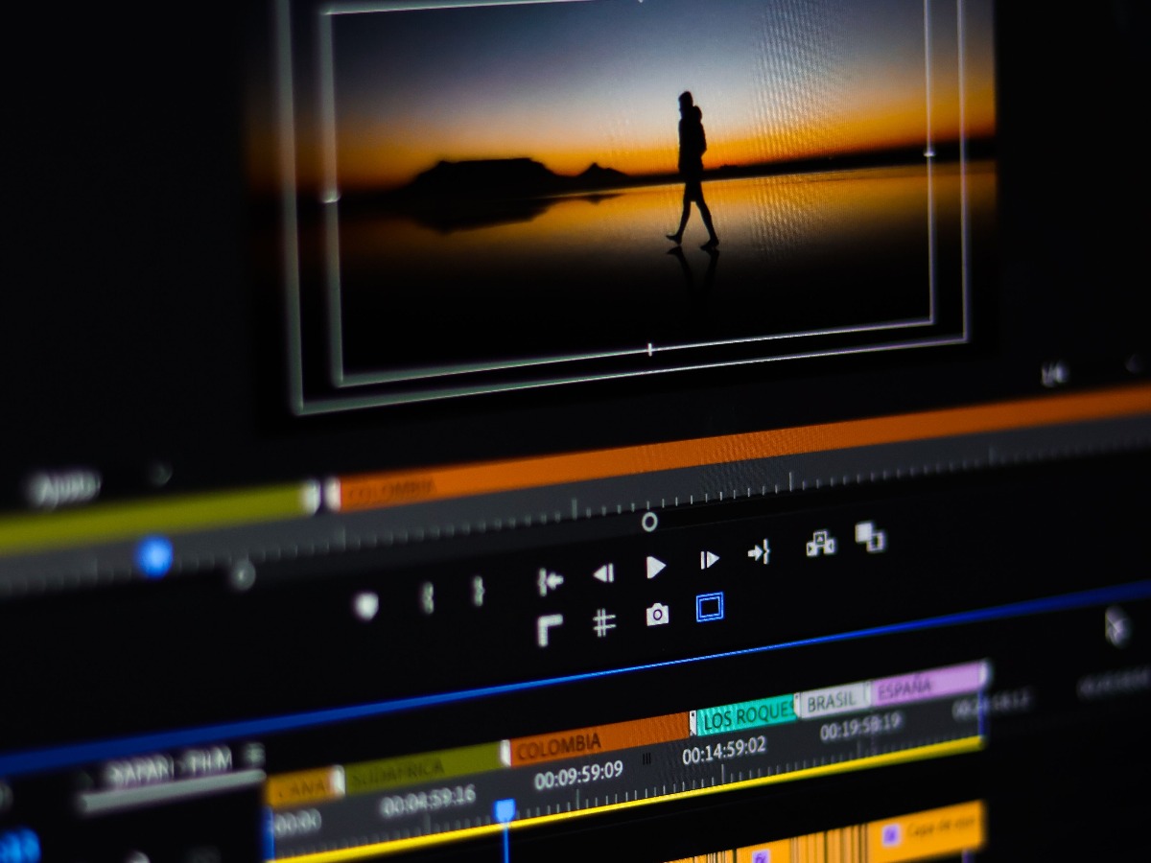
Task: Toggle the Safe Margins blue rectangle button
Action: pyautogui.click(x=710, y=607)
